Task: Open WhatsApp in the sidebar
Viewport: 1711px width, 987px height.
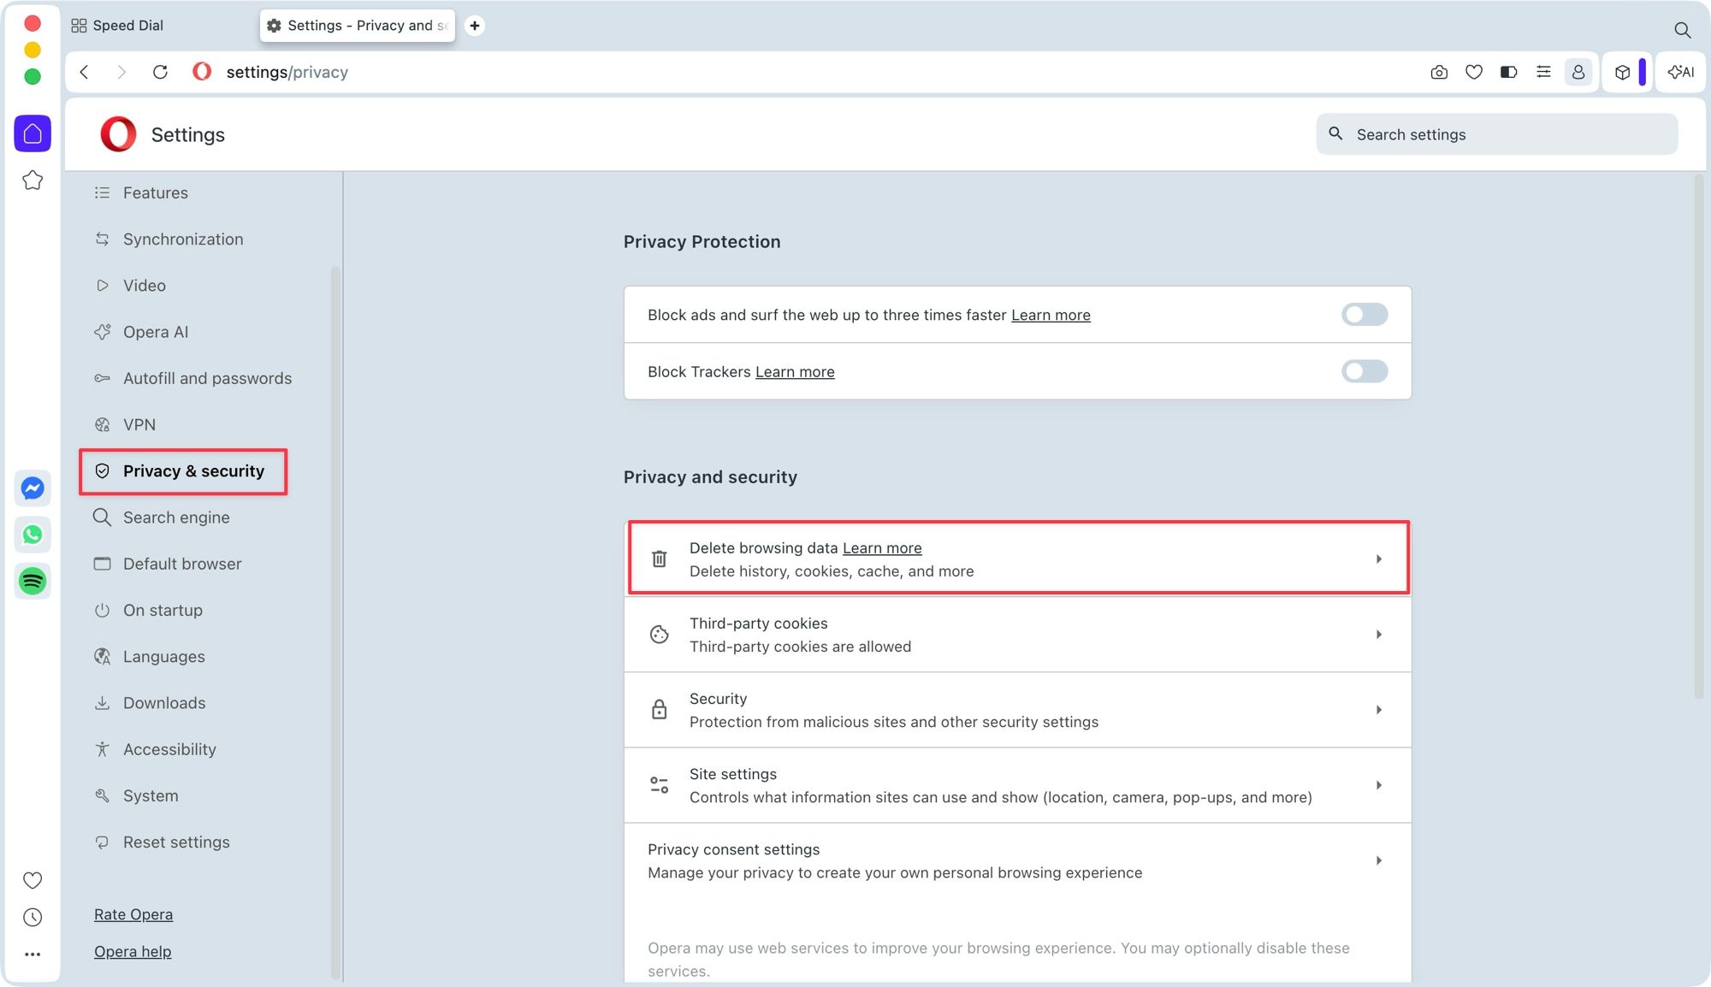Action: (33, 535)
